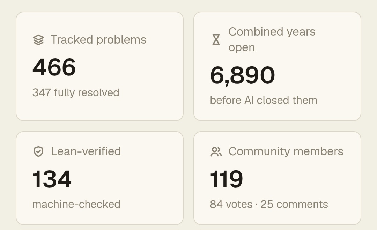Click the 134 Lean-verified number
This screenshot has width=377, height=230.
point(52,179)
